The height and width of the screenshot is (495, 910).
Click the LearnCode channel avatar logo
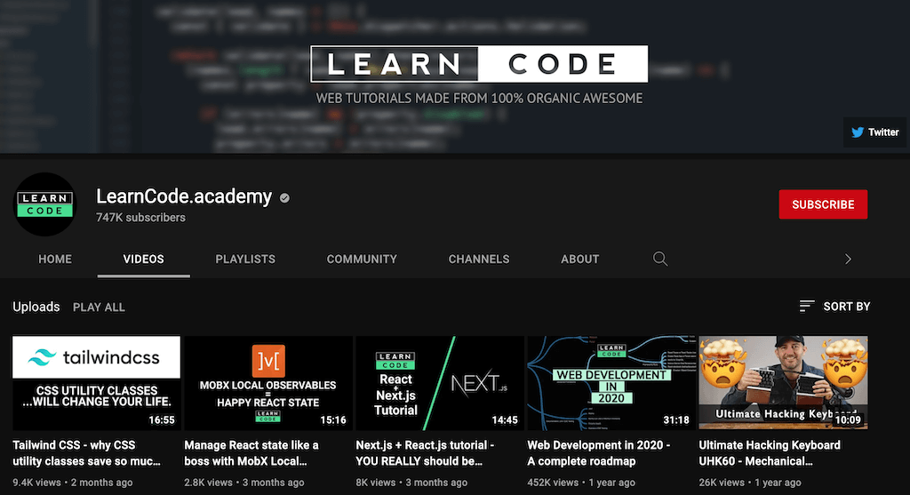tap(45, 204)
